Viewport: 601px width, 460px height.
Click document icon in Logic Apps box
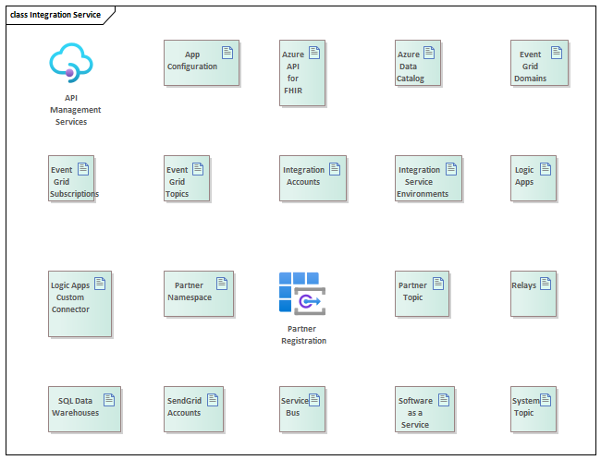546,169
